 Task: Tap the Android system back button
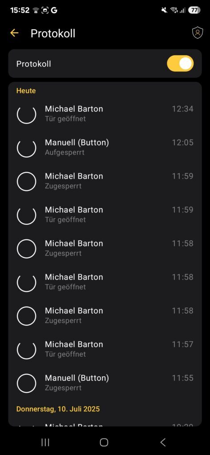[163, 442]
